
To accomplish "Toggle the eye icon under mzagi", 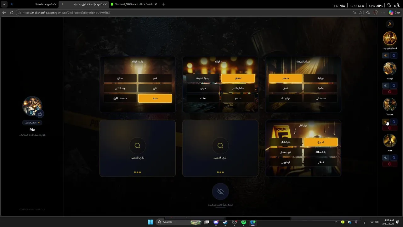I will coord(386,85).
